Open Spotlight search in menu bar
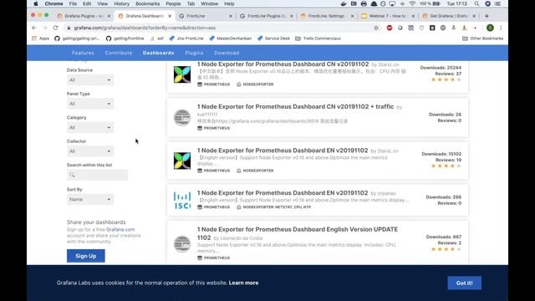Image resolution: width=535 pixels, height=301 pixels. 476,3
